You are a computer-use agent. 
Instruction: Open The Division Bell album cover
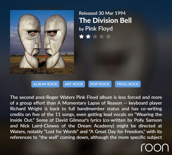point(42,42)
